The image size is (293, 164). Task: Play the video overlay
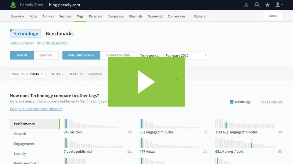(x=146, y=82)
